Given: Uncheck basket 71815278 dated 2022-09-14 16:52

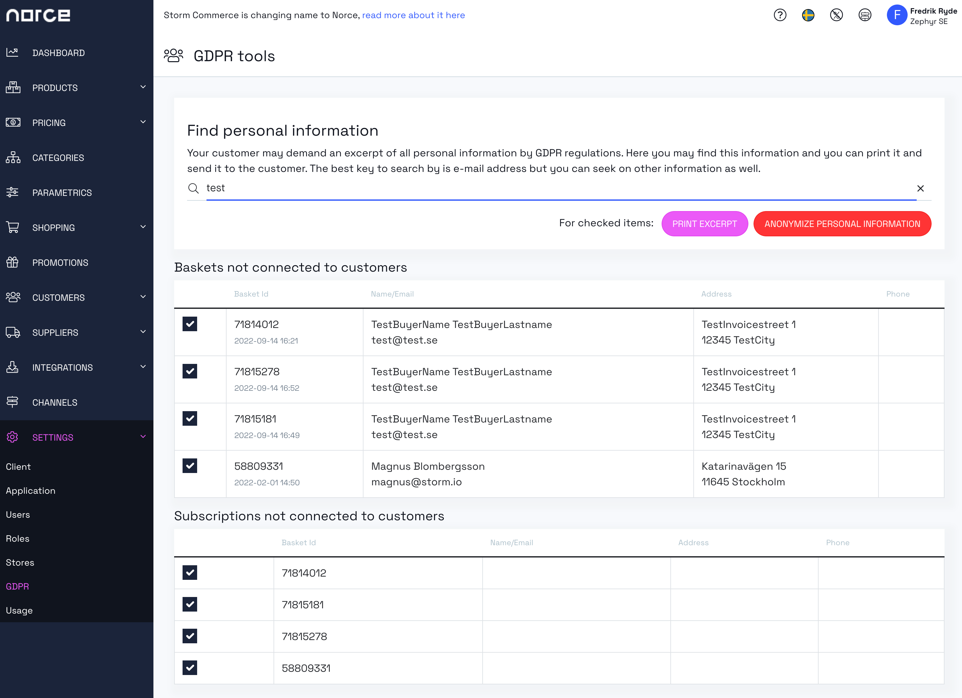Looking at the screenshot, I should click(190, 371).
